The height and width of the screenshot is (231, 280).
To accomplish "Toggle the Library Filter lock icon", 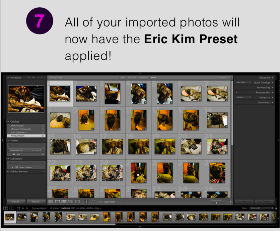I will tap(231, 77).
